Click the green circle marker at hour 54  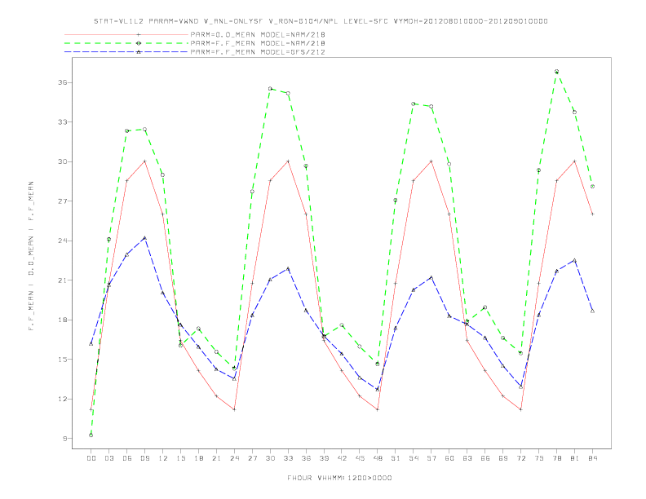(x=414, y=104)
